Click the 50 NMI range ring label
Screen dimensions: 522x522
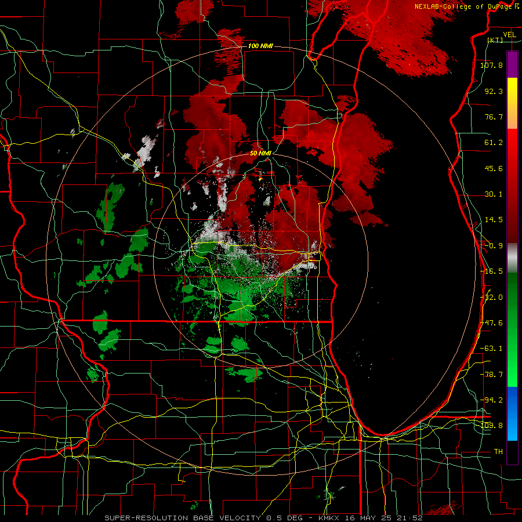point(260,154)
